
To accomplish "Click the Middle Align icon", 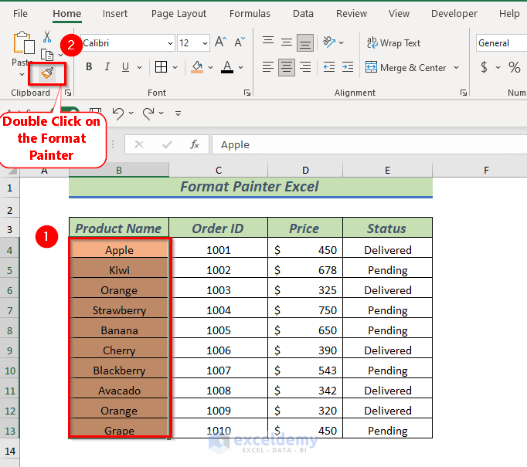I will [287, 42].
